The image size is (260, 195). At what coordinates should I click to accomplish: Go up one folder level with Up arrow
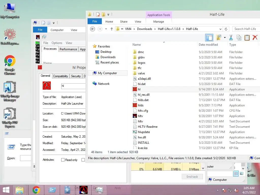coord(112,29)
